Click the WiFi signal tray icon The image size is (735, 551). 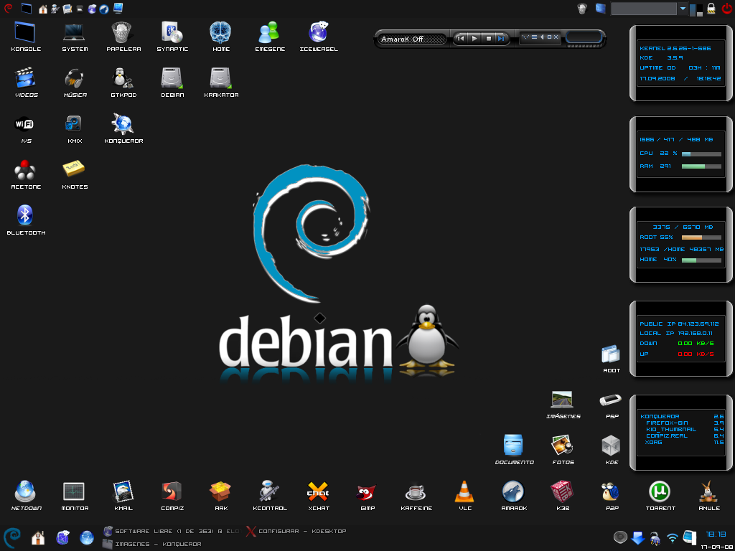(672, 537)
